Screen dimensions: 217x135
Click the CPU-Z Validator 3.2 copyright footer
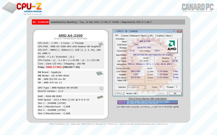tap(108, 124)
